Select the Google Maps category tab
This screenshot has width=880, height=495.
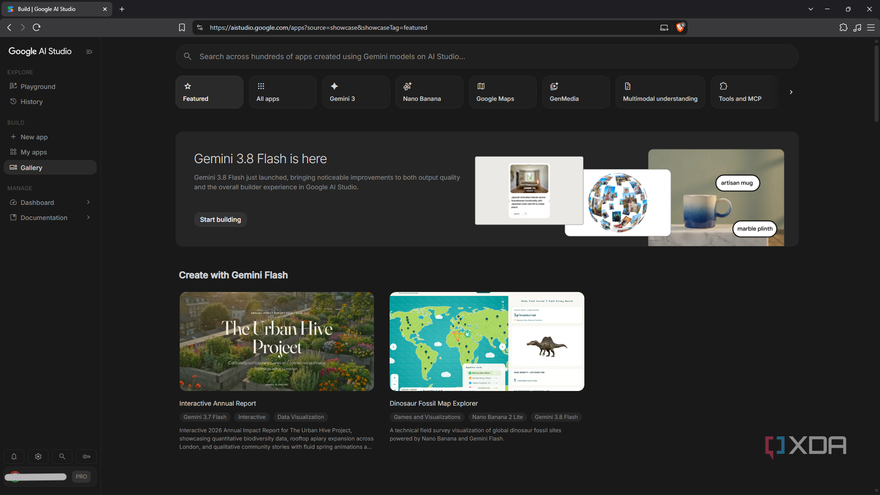tap(502, 92)
